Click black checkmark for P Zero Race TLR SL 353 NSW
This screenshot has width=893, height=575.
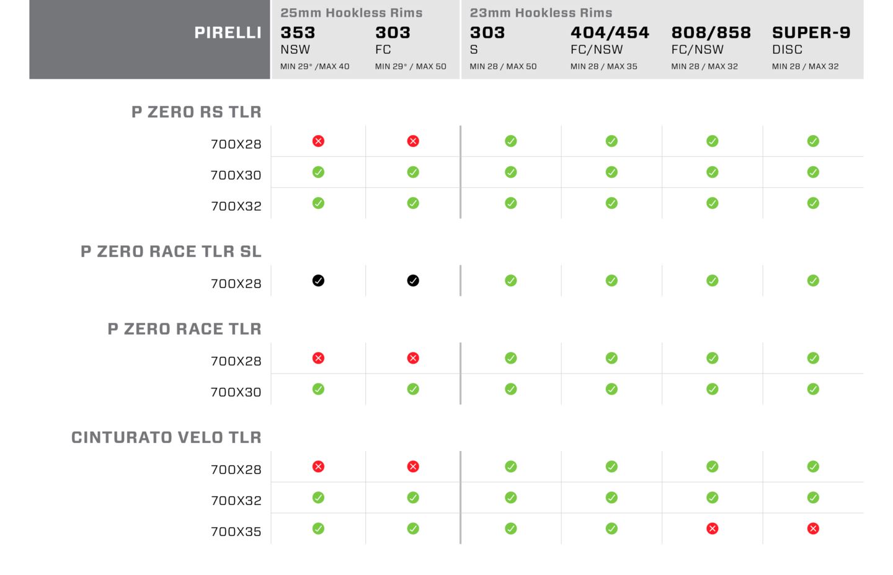click(318, 281)
